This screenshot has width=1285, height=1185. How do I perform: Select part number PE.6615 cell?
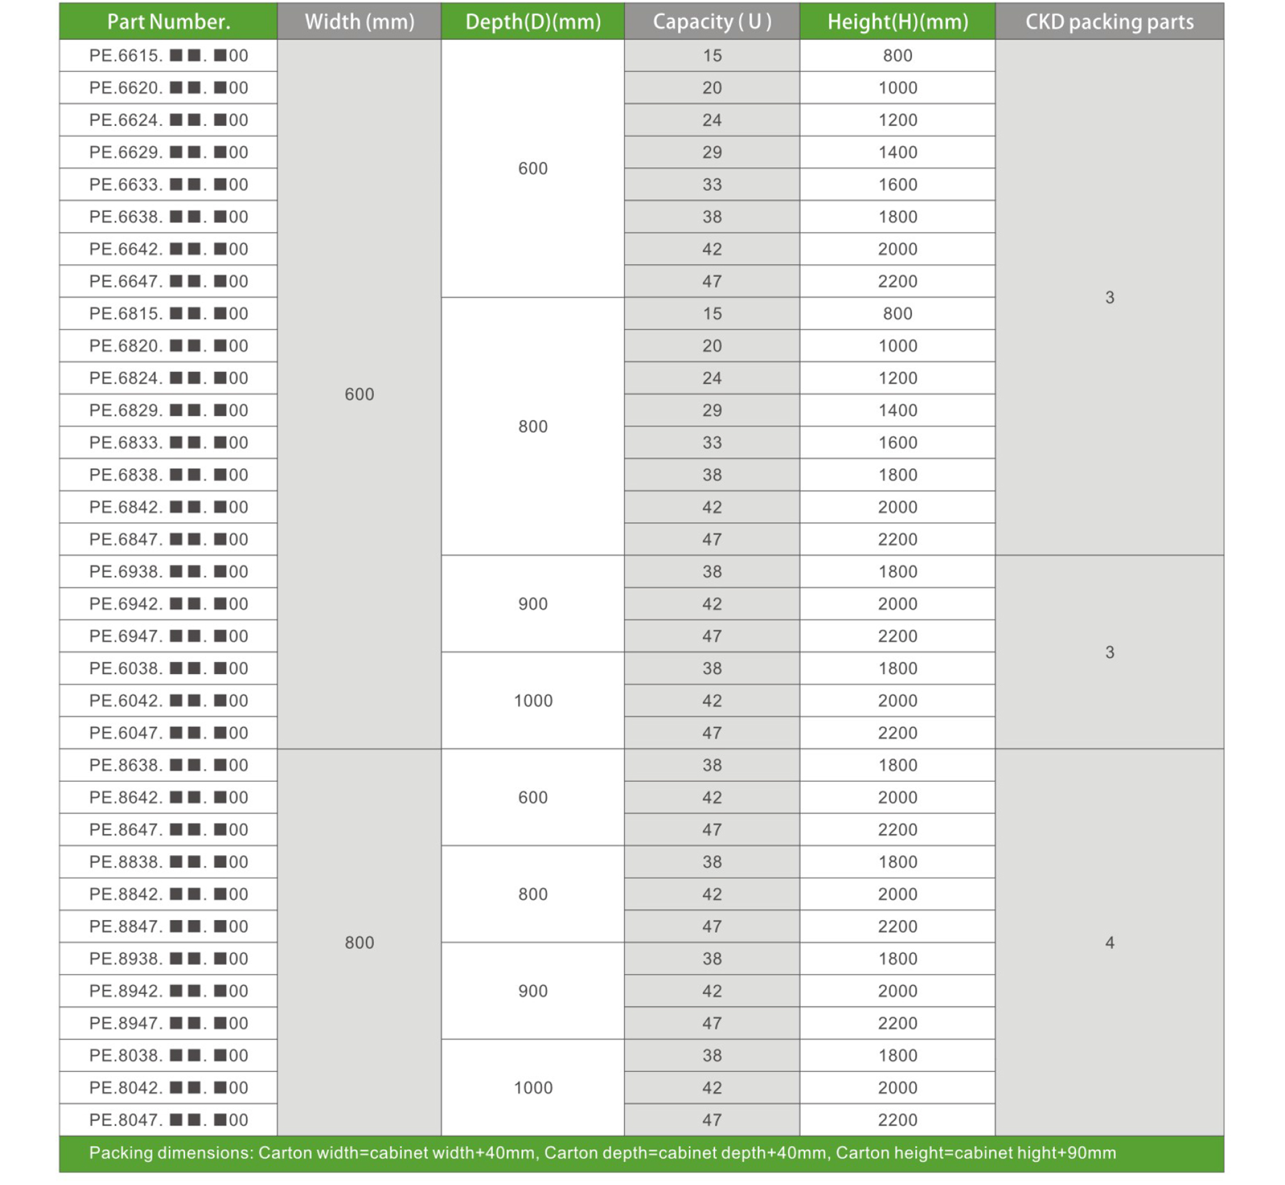point(168,56)
